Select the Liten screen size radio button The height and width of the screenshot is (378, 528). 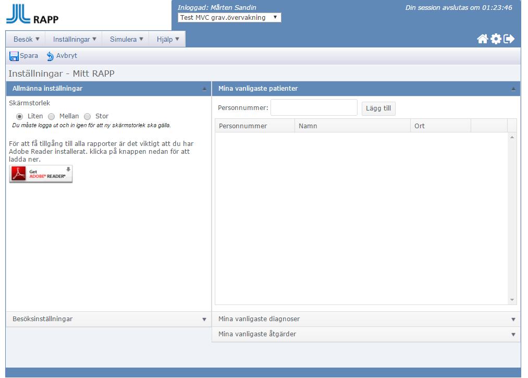tap(19, 117)
